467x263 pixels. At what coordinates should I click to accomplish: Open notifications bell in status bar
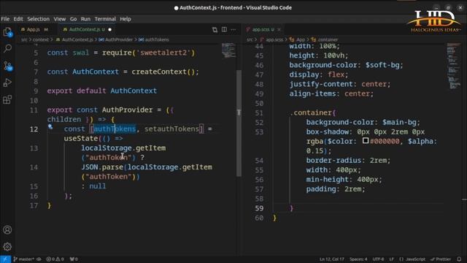[x=459, y=259]
